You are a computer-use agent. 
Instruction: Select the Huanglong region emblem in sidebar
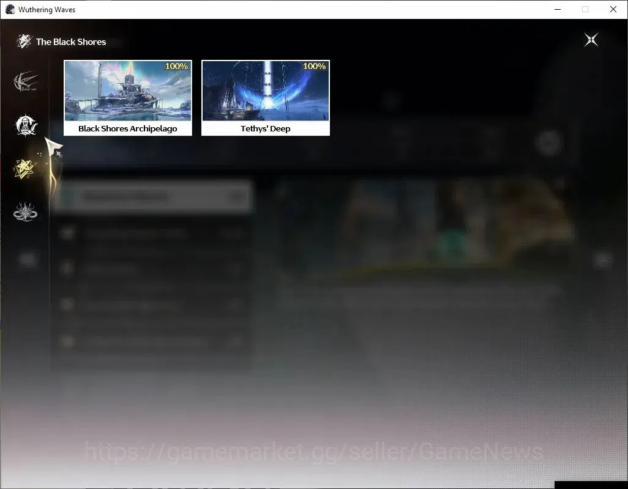point(26,81)
